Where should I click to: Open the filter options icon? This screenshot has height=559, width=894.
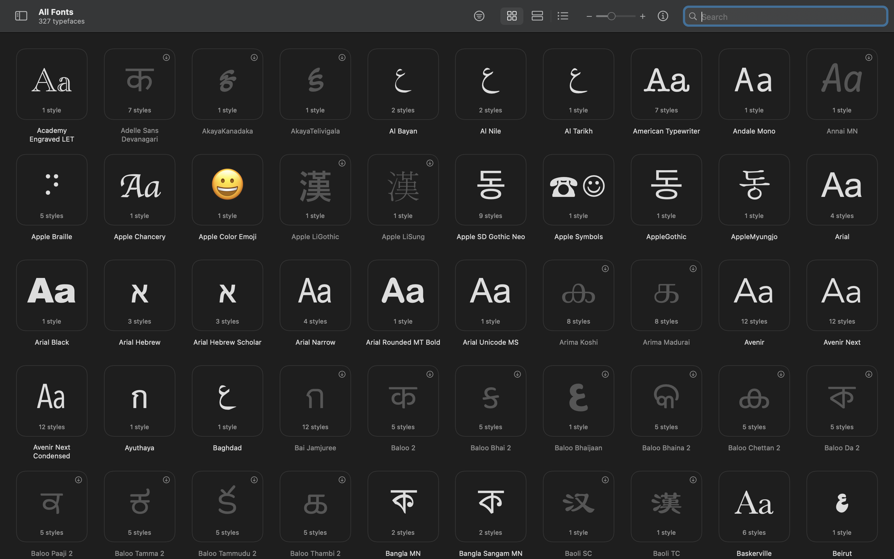pyautogui.click(x=479, y=16)
